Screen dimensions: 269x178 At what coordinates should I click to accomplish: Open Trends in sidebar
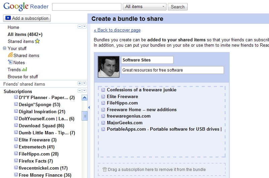[x=14, y=70]
